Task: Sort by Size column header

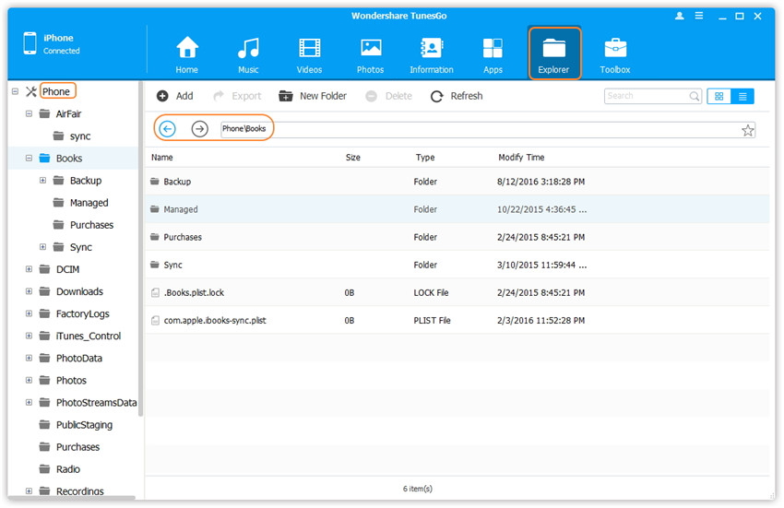Action: click(353, 158)
